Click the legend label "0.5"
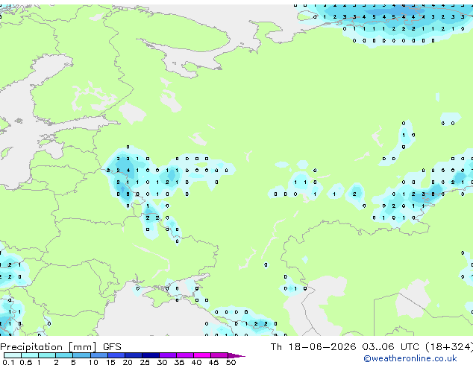The width and height of the screenshot is (473, 365). [x=26, y=362]
